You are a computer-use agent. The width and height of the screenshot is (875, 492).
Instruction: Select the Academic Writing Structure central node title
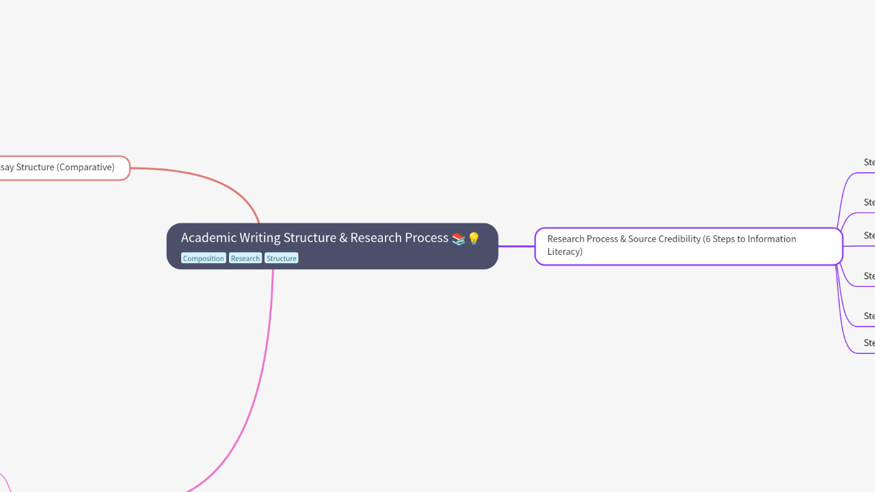(314, 238)
